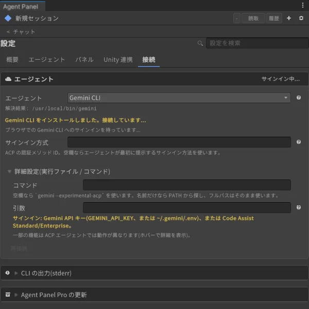Viewport: 309px width, 309px height.
Task: Click the info icon on the CLI の出力 row
Action: click(8, 273)
